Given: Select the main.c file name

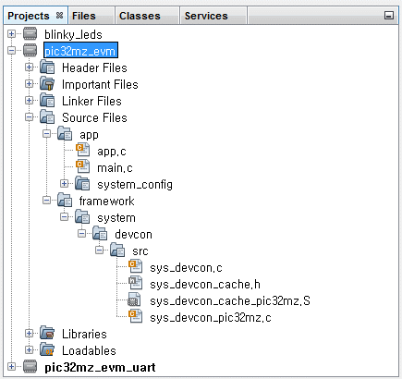Looking at the screenshot, I should 115,167.
